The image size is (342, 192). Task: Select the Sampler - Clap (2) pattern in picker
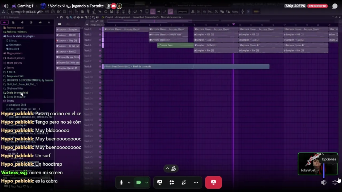pyautogui.click(x=68, y=41)
